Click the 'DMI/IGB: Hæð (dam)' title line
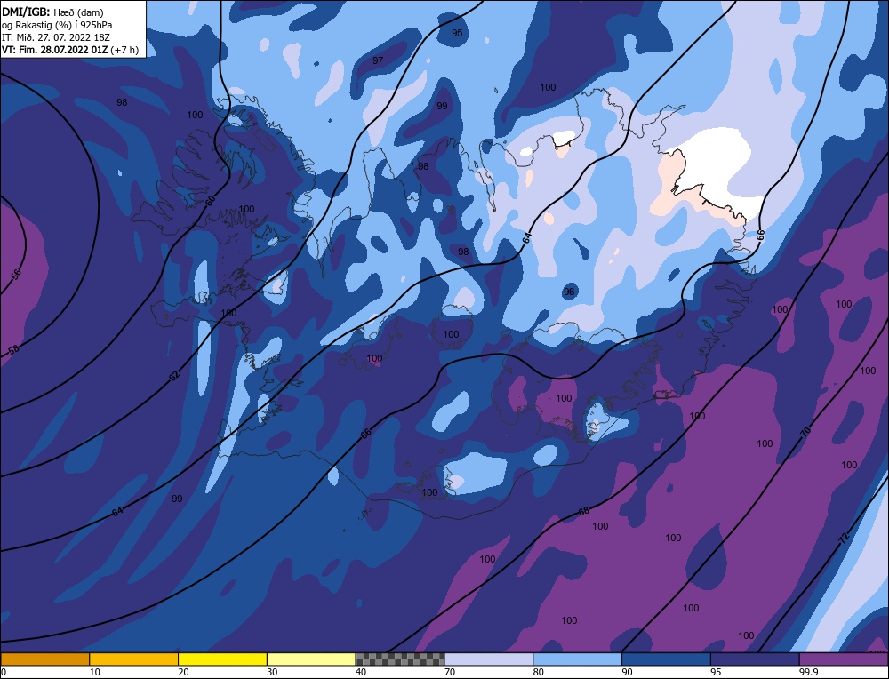889x679 pixels. [52, 12]
